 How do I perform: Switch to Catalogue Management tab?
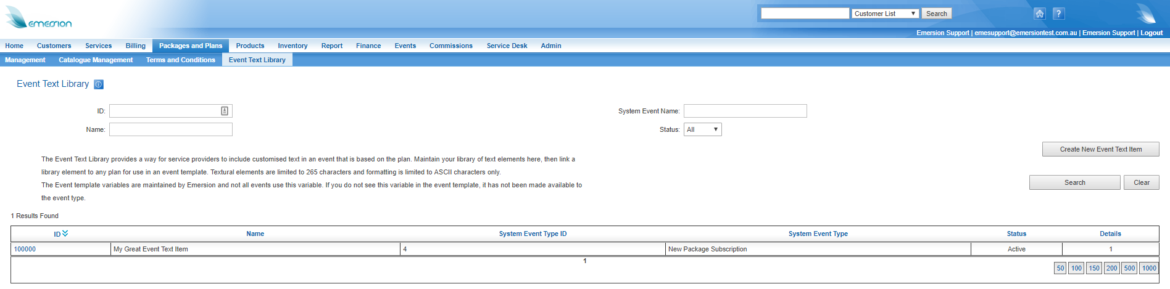click(96, 60)
